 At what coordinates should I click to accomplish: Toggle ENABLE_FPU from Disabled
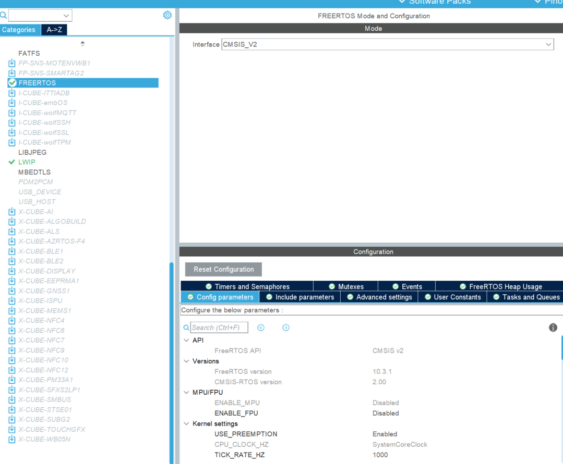[x=386, y=413]
